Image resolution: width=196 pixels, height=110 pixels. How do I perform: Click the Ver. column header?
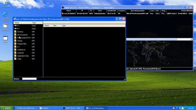click(158, 11)
